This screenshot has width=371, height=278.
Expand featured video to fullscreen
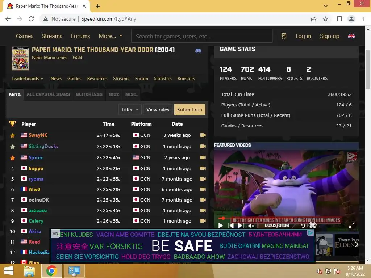pos(352,225)
